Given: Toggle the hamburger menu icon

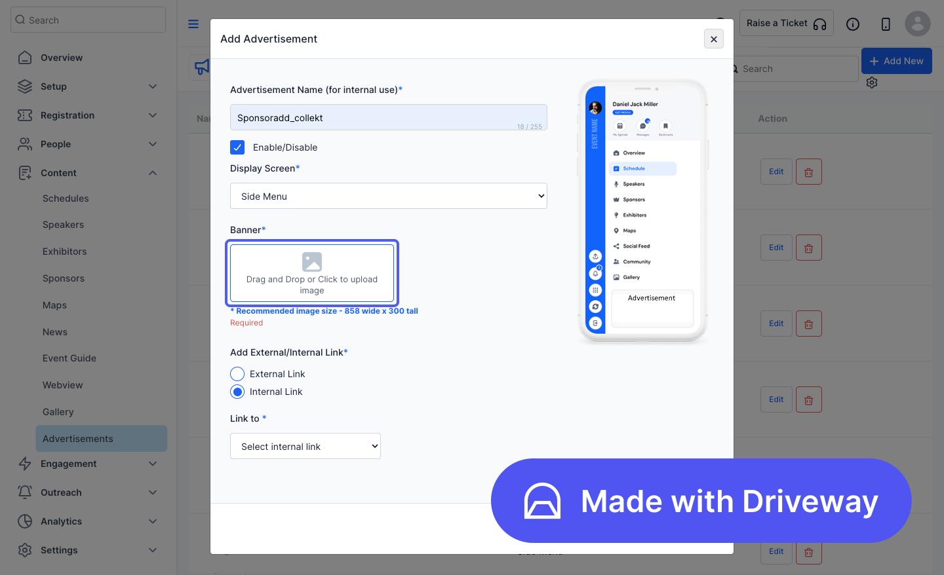Looking at the screenshot, I should [193, 24].
